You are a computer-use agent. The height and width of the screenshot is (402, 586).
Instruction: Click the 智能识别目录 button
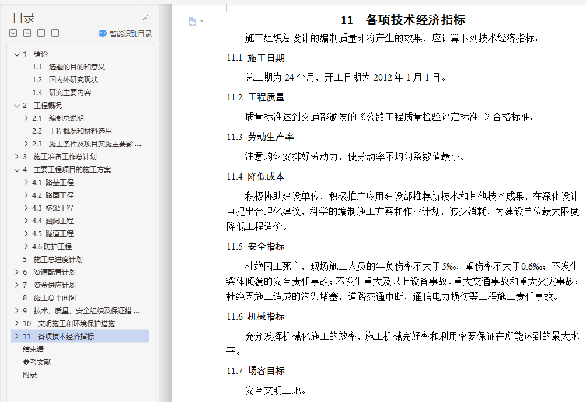click(x=125, y=34)
